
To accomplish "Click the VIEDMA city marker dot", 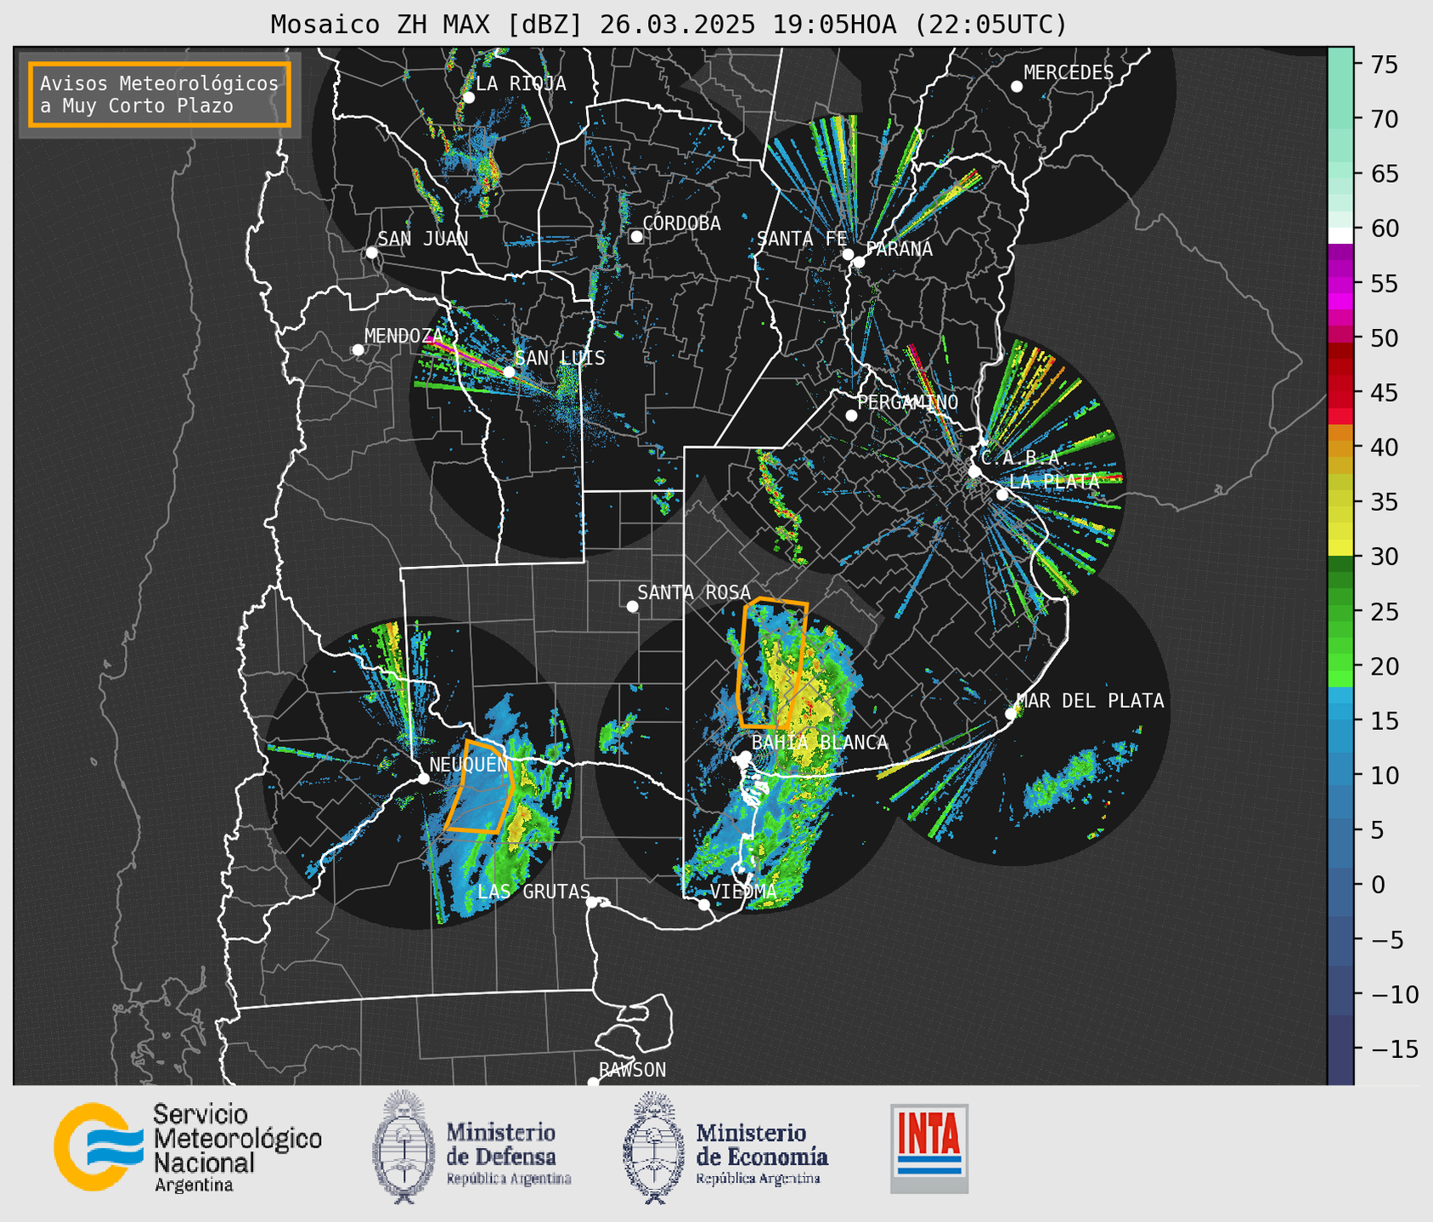I will (703, 905).
